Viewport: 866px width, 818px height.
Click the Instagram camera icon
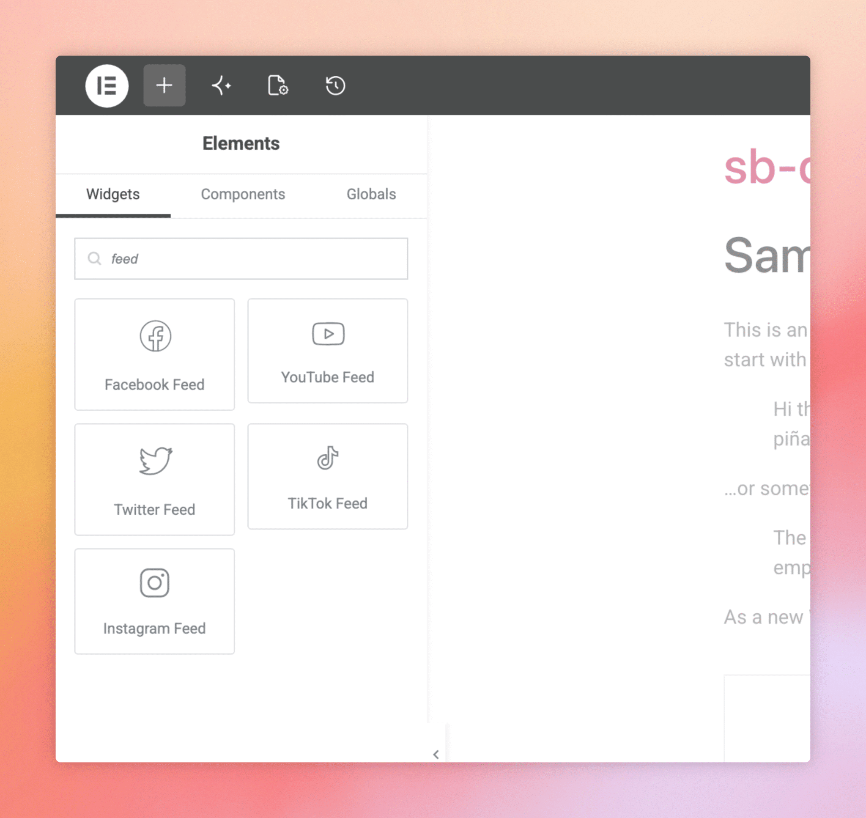(x=155, y=582)
